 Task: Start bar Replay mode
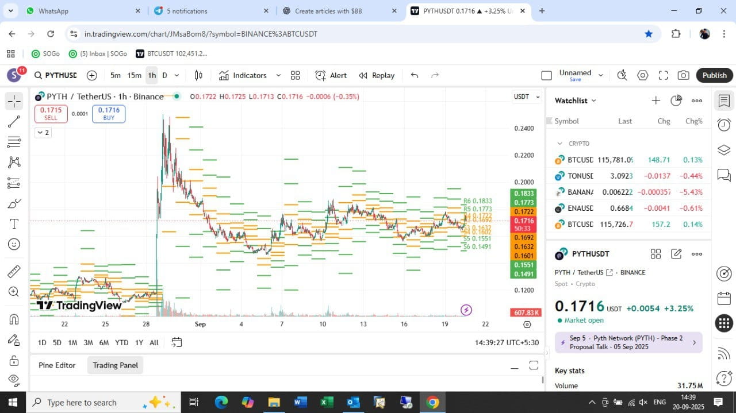coord(377,75)
